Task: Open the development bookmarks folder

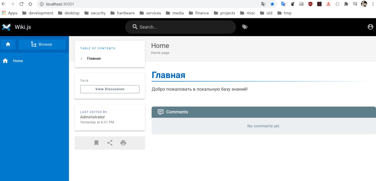Action: [38, 13]
